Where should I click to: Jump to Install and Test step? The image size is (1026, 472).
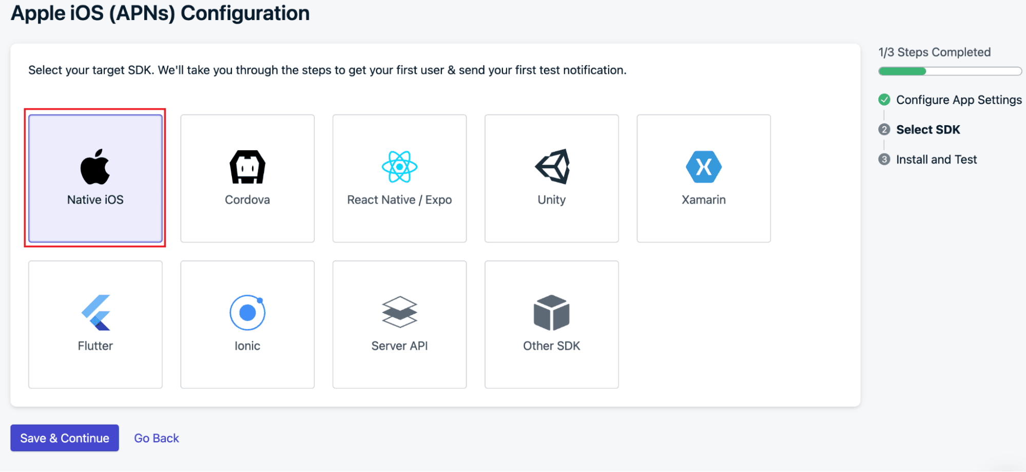click(936, 160)
